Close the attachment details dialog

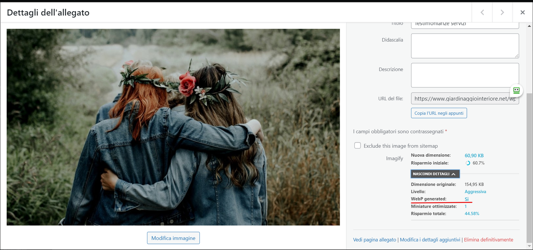click(523, 12)
